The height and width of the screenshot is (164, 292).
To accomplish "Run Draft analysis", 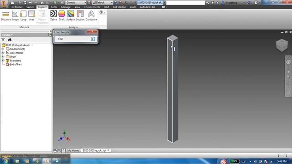I will (x=62, y=15).
